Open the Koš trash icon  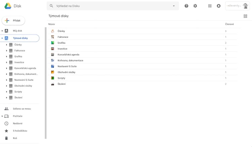click(6, 138)
